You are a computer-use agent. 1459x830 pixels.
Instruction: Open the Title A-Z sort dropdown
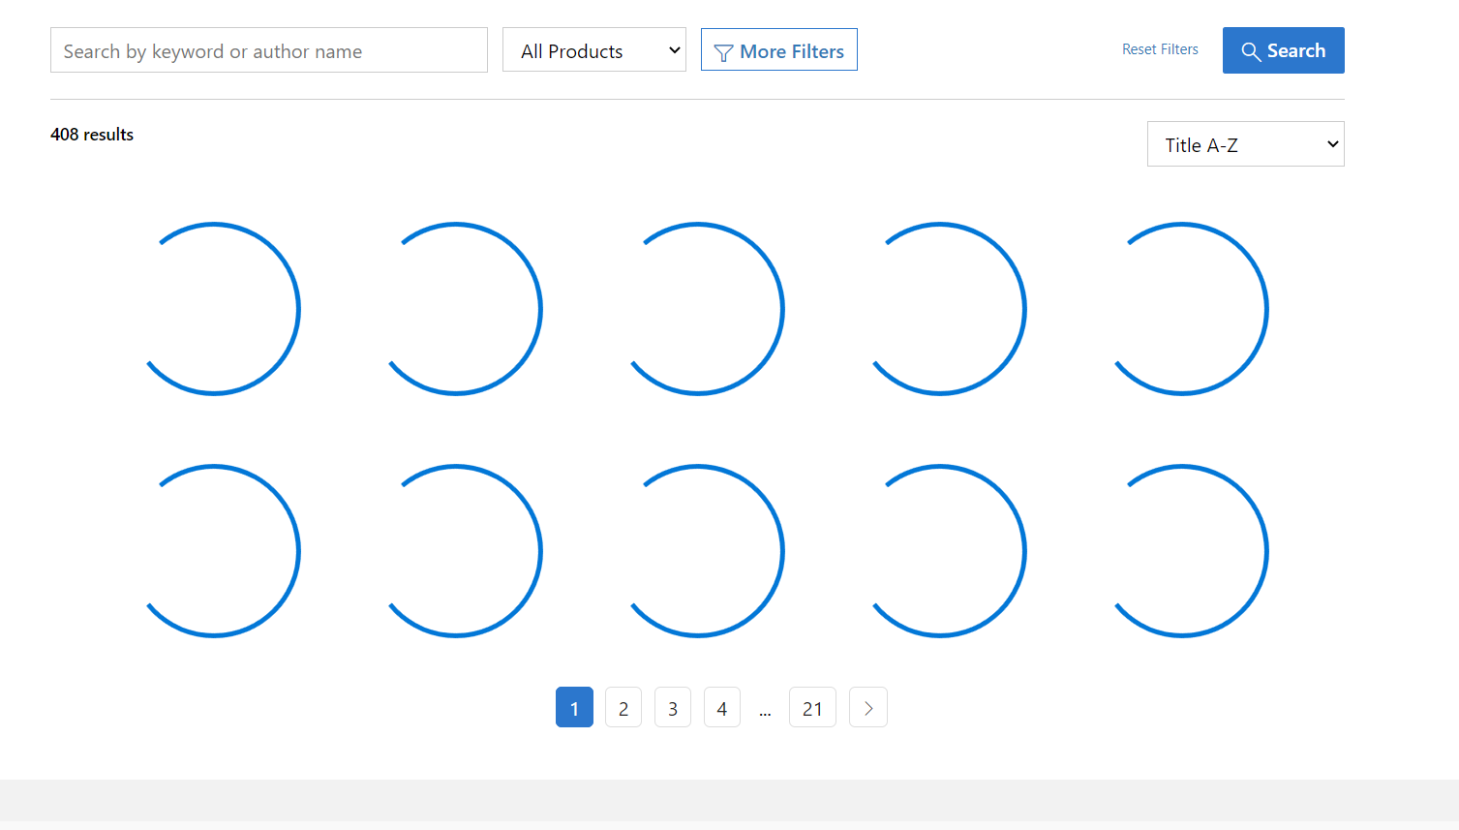pos(1245,143)
